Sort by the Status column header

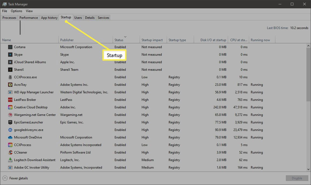pos(126,40)
